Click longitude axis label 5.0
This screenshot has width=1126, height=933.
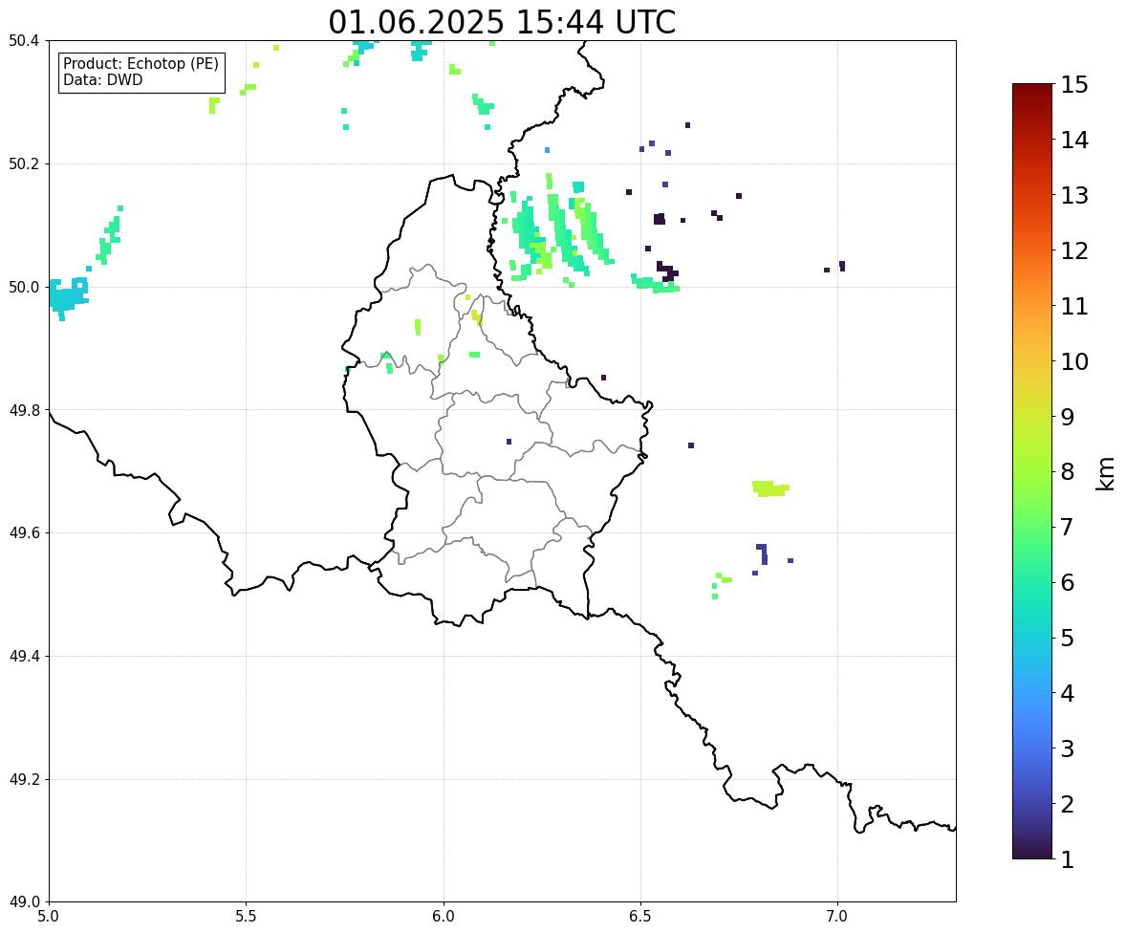(x=49, y=917)
